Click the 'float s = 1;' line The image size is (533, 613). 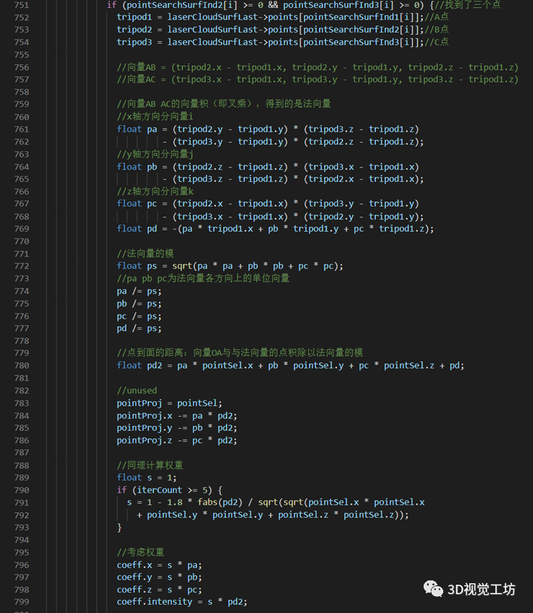point(147,478)
